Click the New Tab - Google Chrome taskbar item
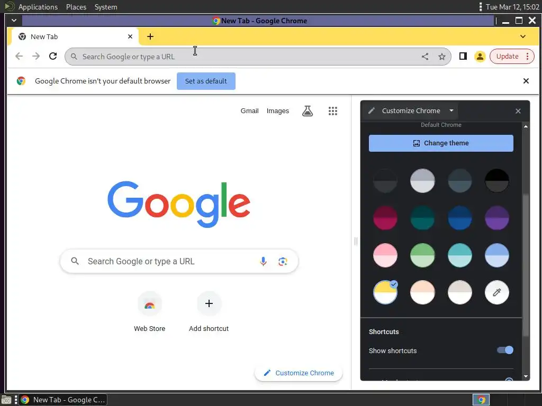The width and height of the screenshot is (542, 406). tap(63, 400)
